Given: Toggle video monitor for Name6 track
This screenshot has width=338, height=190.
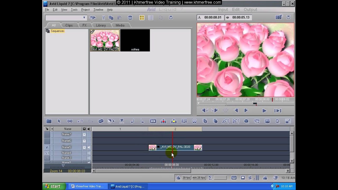Looking at the screenshot, I should (84, 141).
